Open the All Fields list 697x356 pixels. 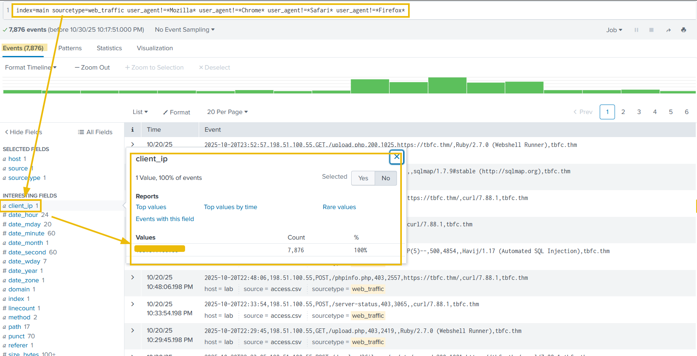point(95,132)
